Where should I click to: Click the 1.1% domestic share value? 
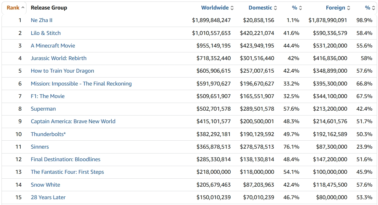pos(293,20)
